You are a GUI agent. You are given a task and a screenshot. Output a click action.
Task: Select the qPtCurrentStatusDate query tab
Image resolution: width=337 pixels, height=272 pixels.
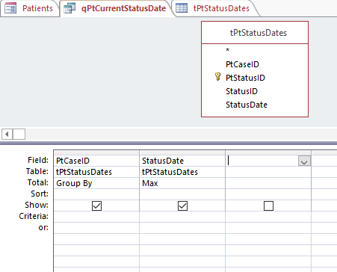(x=116, y=8)
